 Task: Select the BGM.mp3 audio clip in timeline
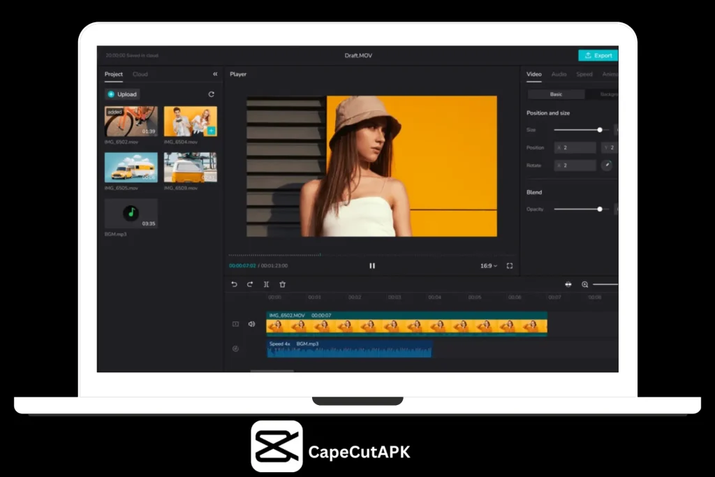click(349, 349)
